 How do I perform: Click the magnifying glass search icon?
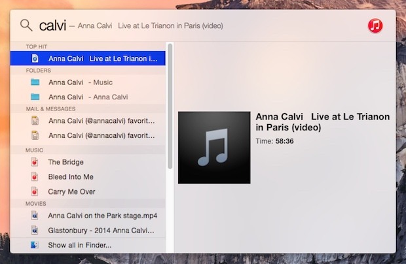[x=26, y=25]
